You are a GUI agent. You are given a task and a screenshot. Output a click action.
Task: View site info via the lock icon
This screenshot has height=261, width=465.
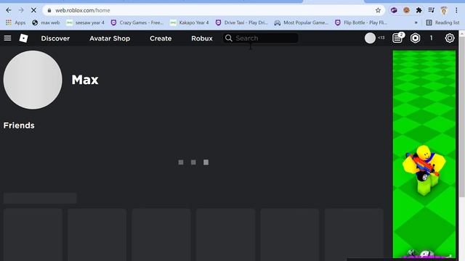point(49,10)
